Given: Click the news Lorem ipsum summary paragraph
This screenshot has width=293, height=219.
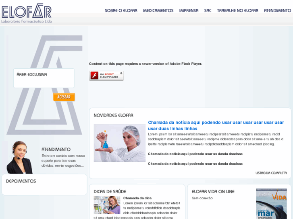Looking at the screenshot, I should click(x=216, y=139).
